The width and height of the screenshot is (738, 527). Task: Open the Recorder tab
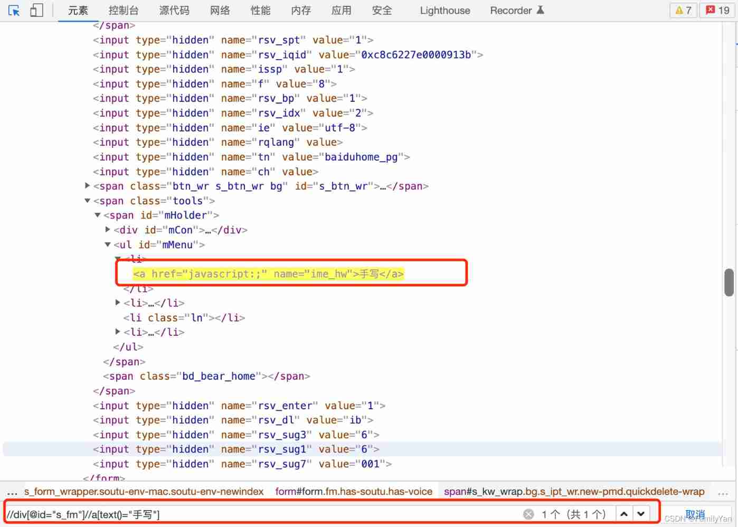pos(517,11)
